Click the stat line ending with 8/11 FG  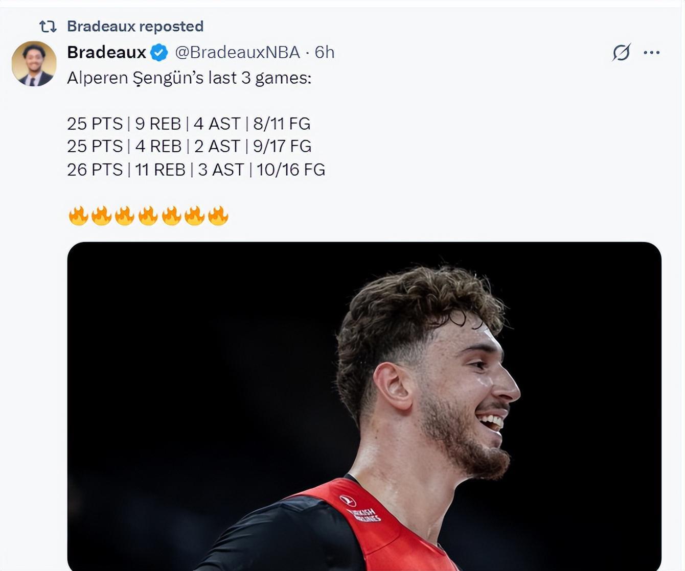click(x=189, y=124)
